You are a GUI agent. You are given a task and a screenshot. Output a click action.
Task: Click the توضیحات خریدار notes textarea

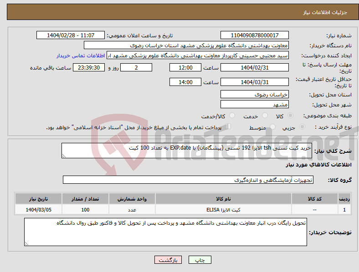tap(165, 232)
